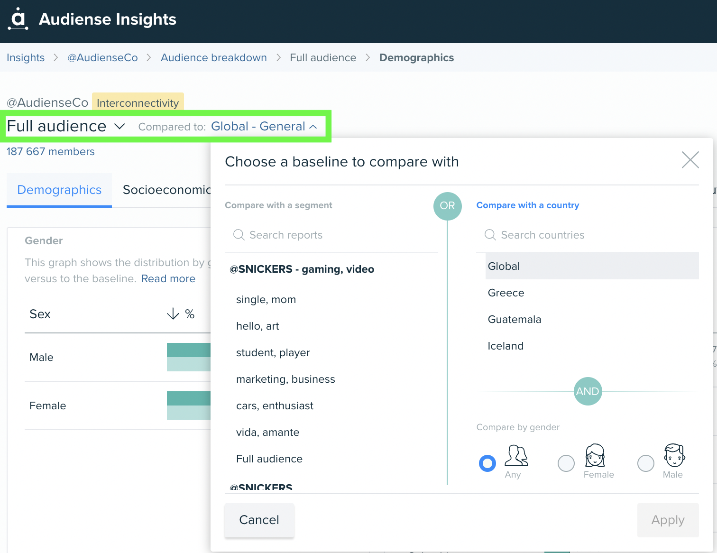Close the baseline dialog with the X

pyautogui.click(x=690, y=160)
